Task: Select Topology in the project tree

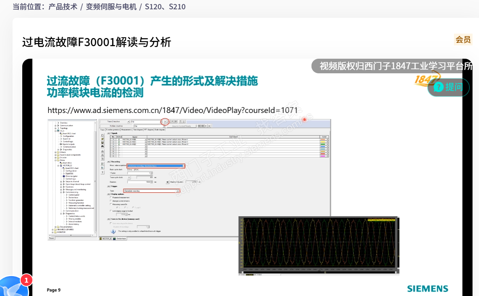Action: (x=64, y=128)
